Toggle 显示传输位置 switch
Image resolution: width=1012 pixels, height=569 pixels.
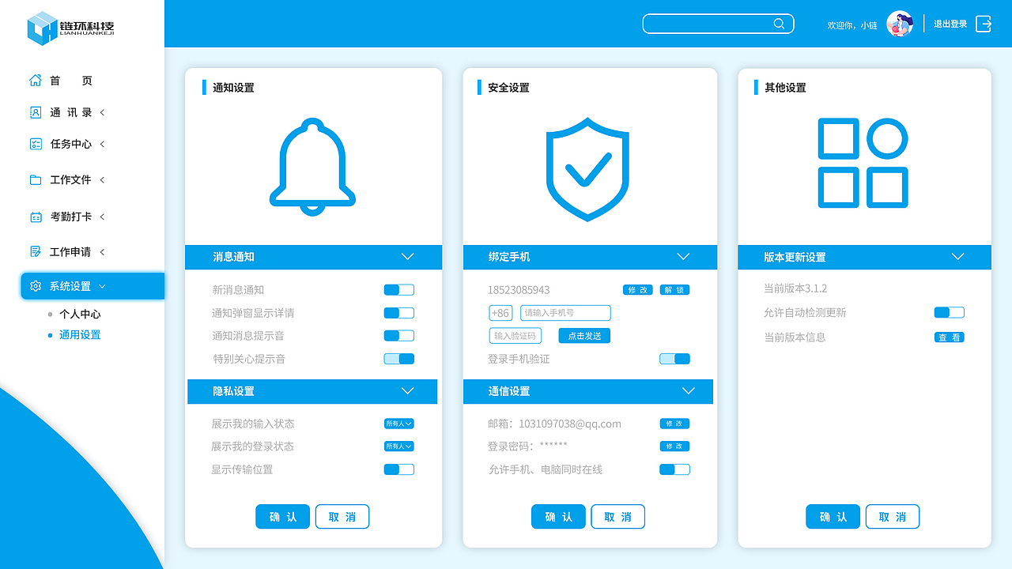[399, 469]
